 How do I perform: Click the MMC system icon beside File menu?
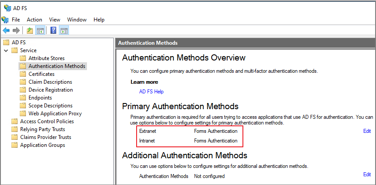coord(5,20)
